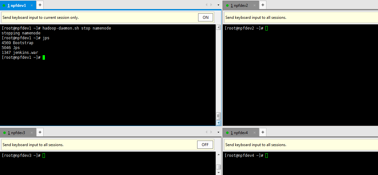This screenshot has height=175, width=378.
Task: Click left tab-scroll arrow in npfdev1 pane
Action: point(206,5)
